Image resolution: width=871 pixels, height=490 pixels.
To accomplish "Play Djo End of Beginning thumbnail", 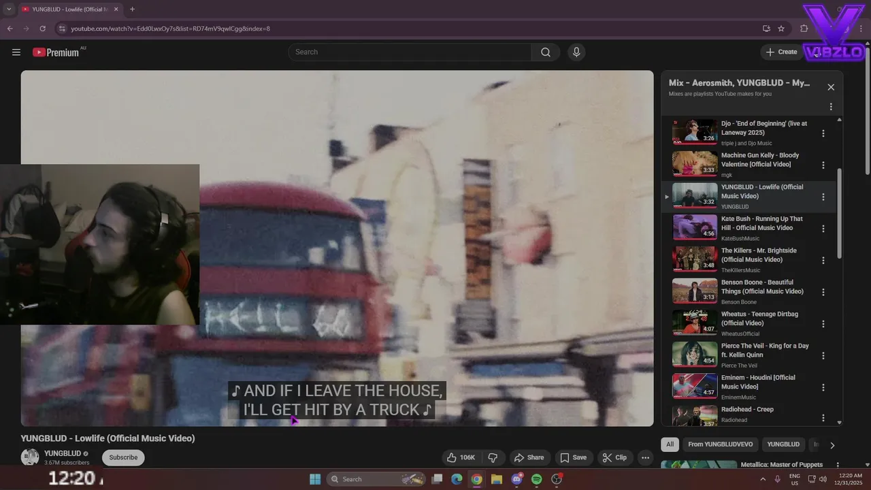I will coord(695,132).
